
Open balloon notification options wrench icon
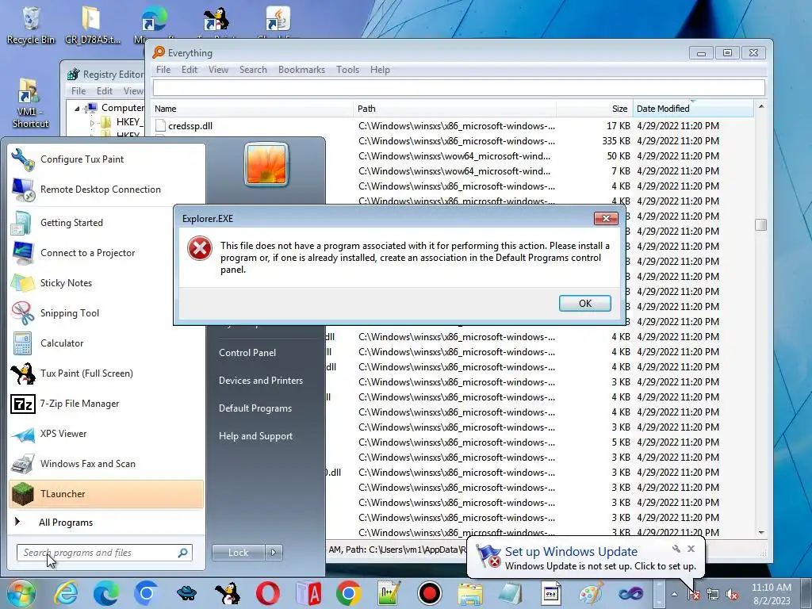click(x=676, y=549)
